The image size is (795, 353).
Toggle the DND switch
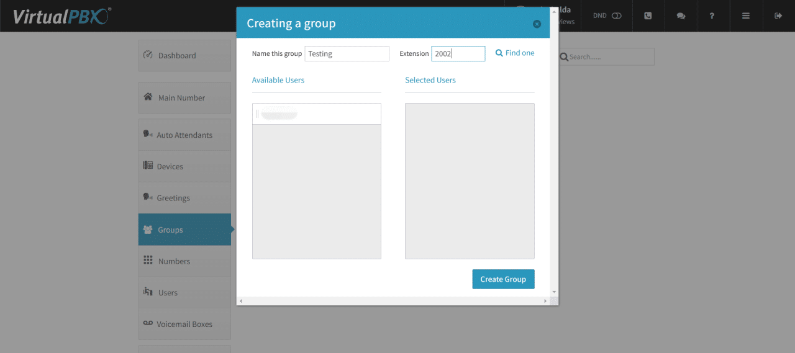pos(616,16)
